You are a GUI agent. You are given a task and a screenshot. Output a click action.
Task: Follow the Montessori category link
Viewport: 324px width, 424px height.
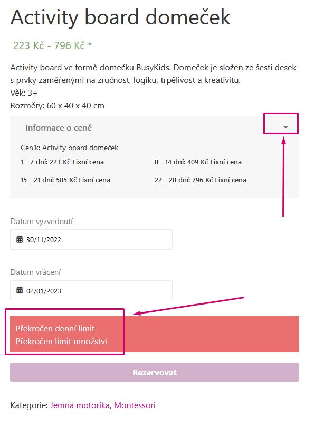(x=135, y=405)
